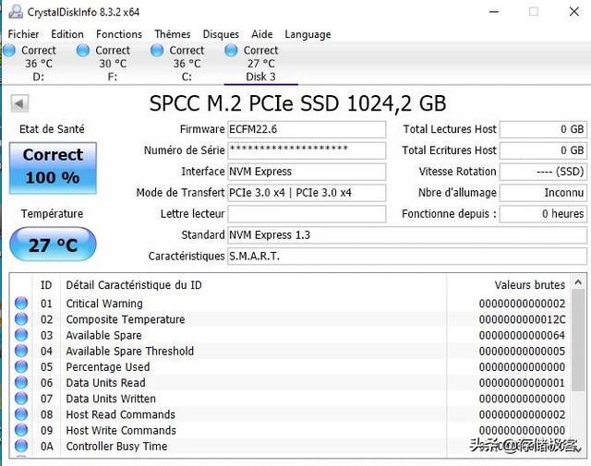Click status orb for Data Units Read row
The height and width of the screenshot is (466, 591).
tap(21, 382)
